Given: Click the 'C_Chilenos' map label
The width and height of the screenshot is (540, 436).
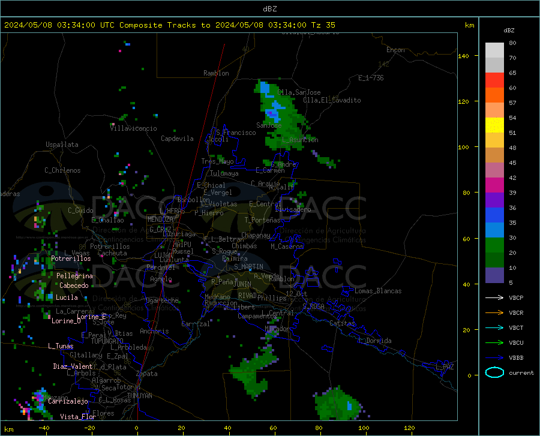Looking at the screenshot, I should click(x=62, y=170).
